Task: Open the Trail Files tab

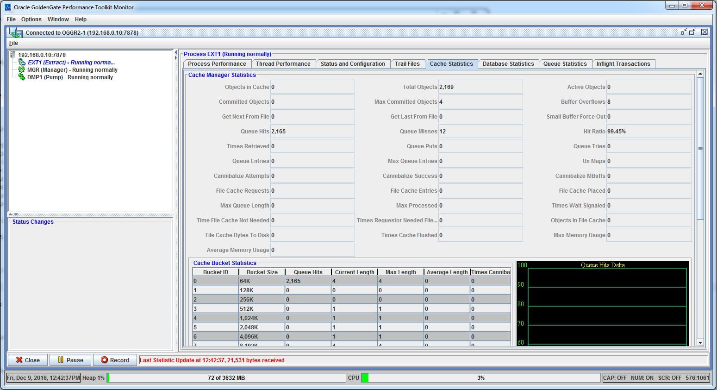Action: 407,64
